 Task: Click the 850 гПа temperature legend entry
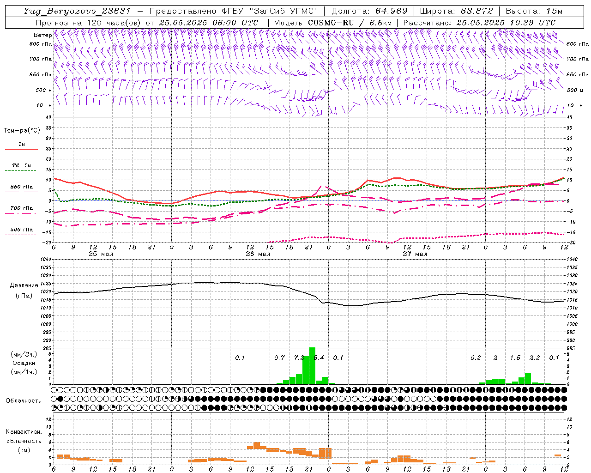pyautogui.click(x=22, y=187)
